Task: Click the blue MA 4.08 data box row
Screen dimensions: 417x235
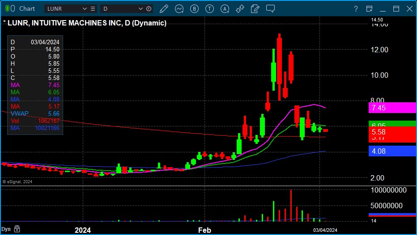Action: [35, 99]
